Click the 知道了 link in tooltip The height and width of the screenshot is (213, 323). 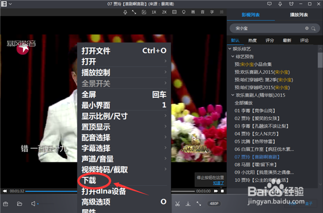(x=219, y=183)
